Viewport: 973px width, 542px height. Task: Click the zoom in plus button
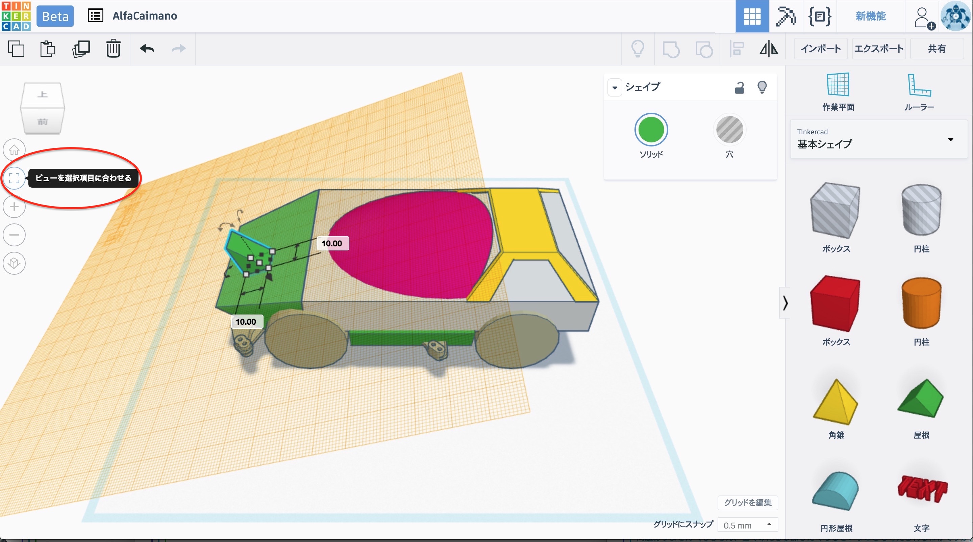(x=14, y=207)
